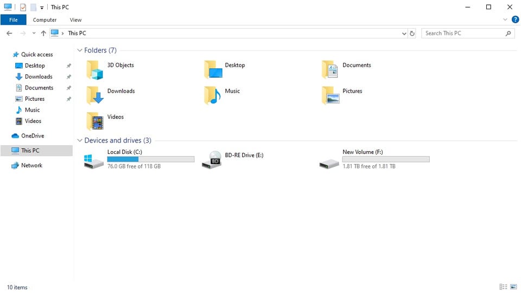Image resolution: width=521 pixels, height=293 pixels.
Task: Open the Desktop folder icon in Folders
Action: pyautogui.click(x=213, y=70)
